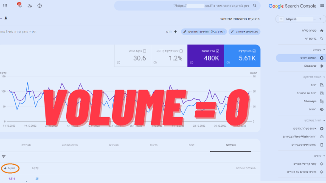Click the Google Search Console logo
Screen dimensions: 326x183
click(292, 6)
